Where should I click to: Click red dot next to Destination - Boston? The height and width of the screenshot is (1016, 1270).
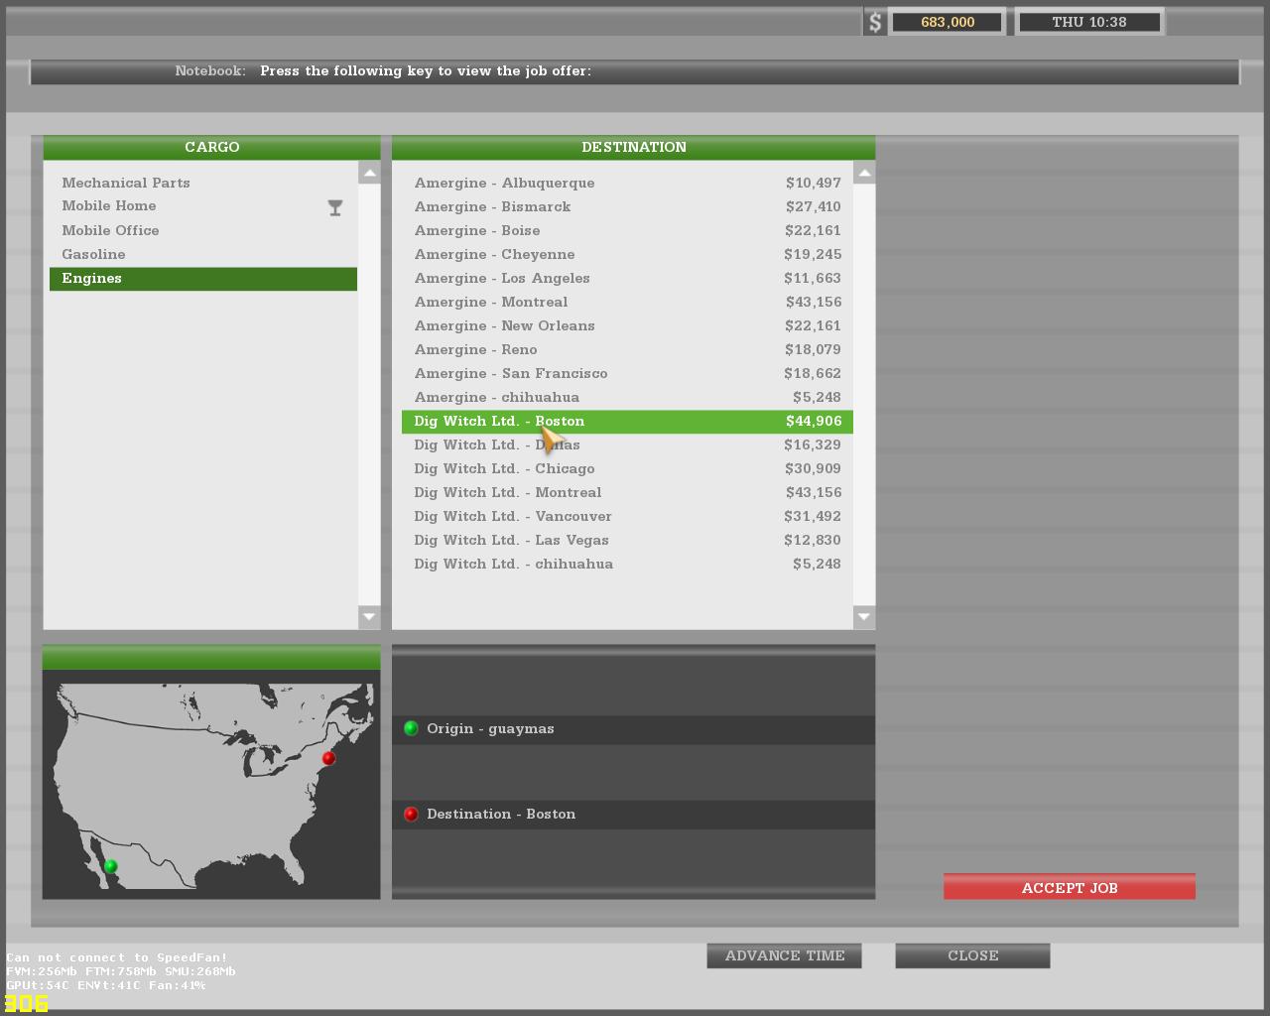point(411,814)
